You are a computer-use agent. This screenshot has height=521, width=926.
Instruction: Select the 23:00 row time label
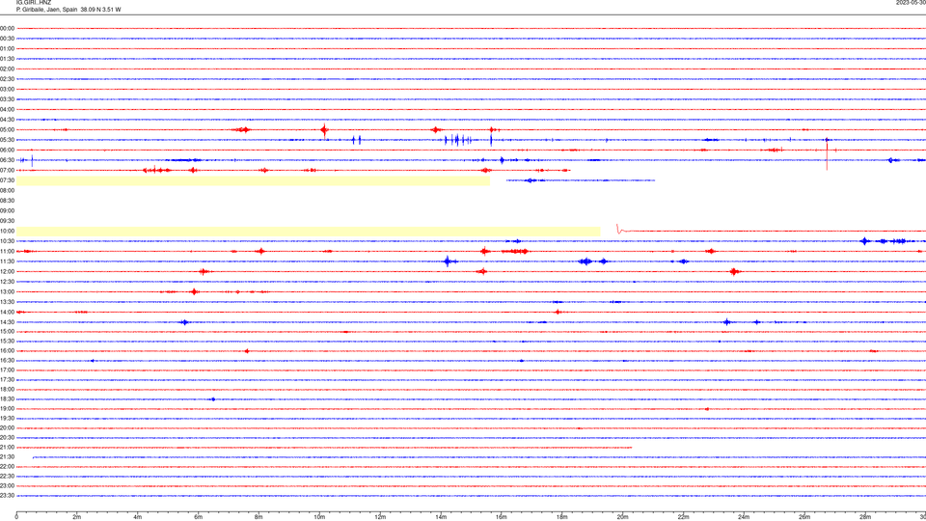point(7,486)
